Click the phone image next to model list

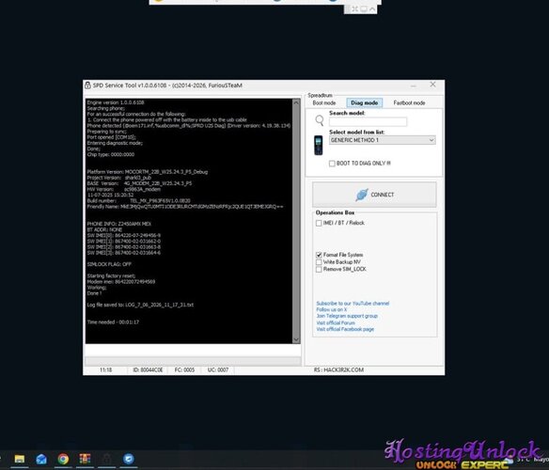point(319,145)
